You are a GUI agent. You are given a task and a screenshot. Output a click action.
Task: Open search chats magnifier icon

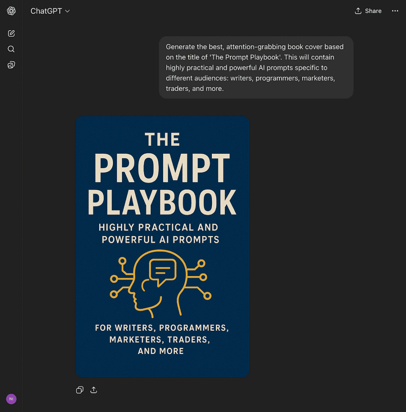click(x=11, y=49)
